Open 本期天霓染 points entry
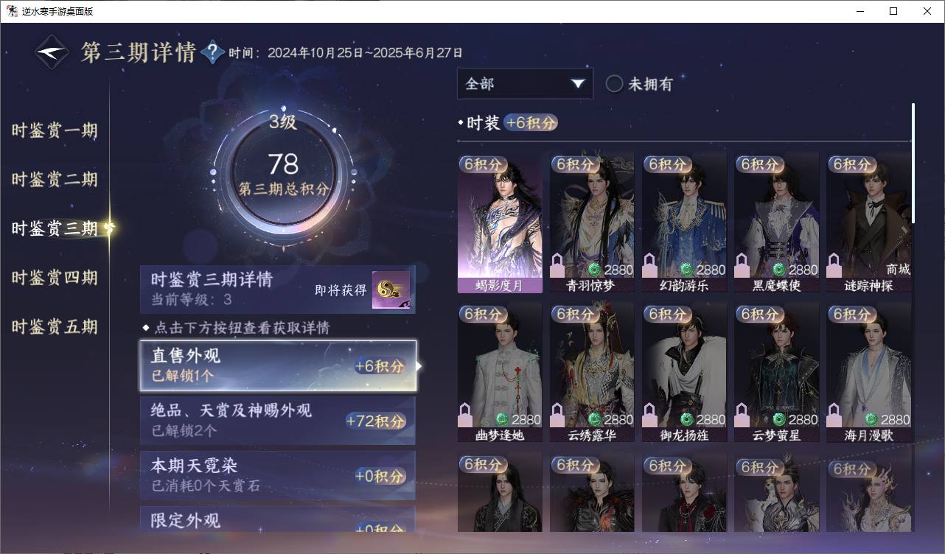Screen dimensions: 945x554 tap(278, 475)
